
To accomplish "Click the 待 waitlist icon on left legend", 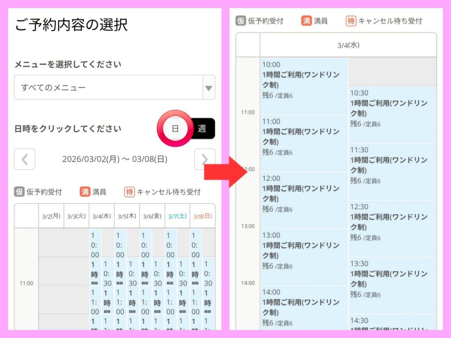I will click(x=129, y=192).
